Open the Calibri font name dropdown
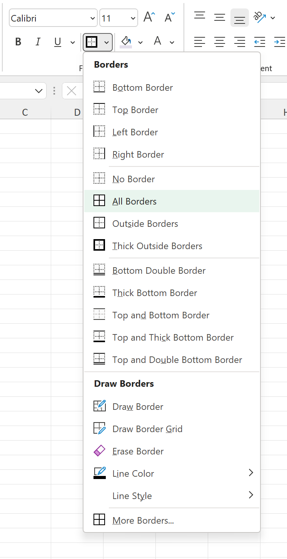The width and height of the screenshot is (287, 559). [92, 18]
